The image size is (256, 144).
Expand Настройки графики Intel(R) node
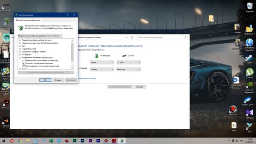[x=20, y=52]
